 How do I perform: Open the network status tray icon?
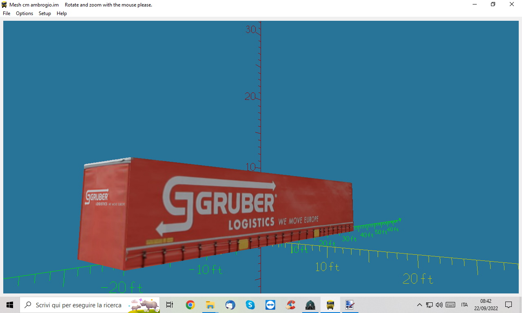tap(429, 305)
